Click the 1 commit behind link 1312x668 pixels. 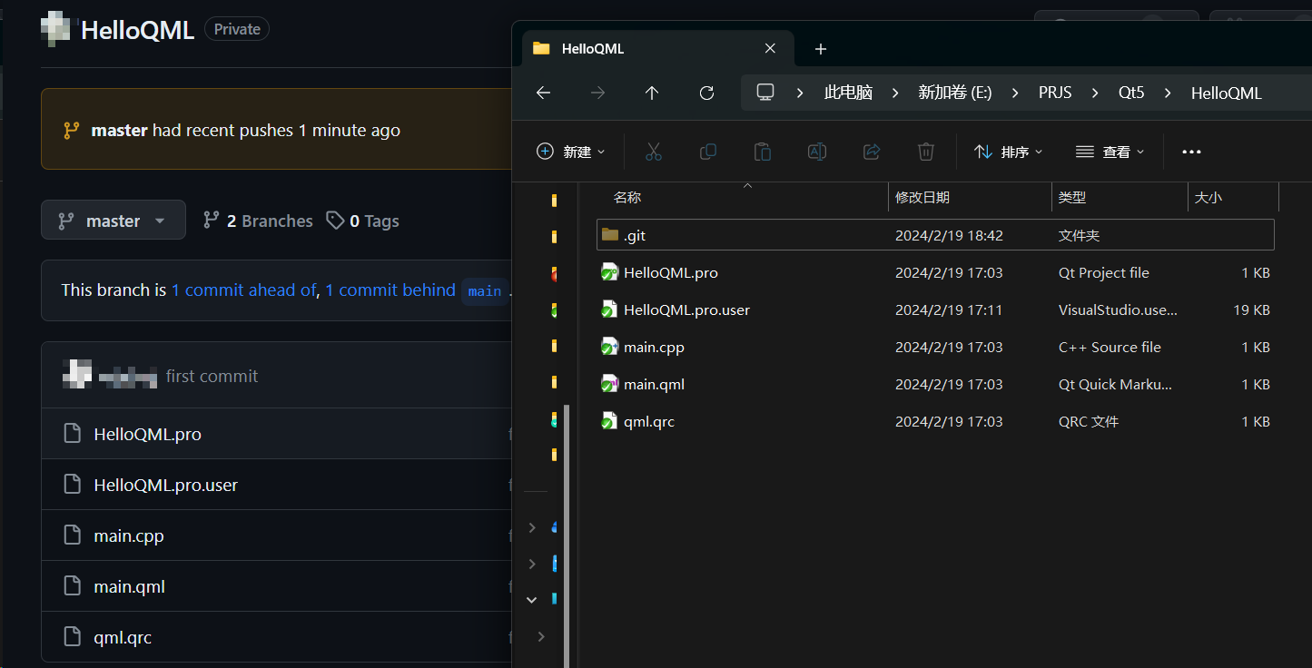coord(390,290)
